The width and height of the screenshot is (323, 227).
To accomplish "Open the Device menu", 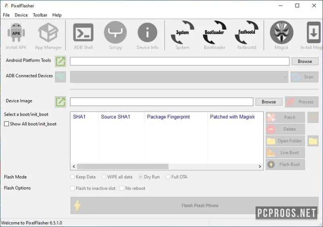I will (21, 15).
